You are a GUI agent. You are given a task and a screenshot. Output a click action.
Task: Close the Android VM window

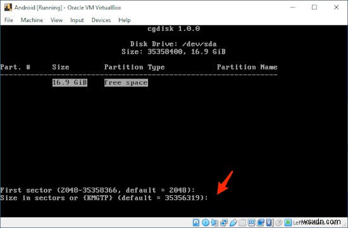[336, 8]
